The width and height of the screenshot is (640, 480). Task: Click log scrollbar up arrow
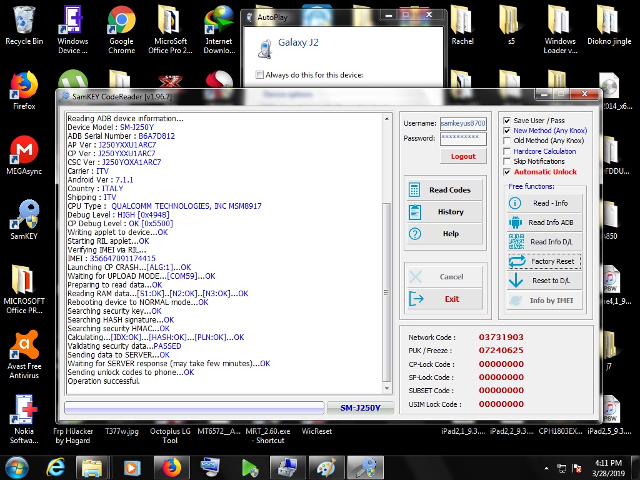point(386,119)
